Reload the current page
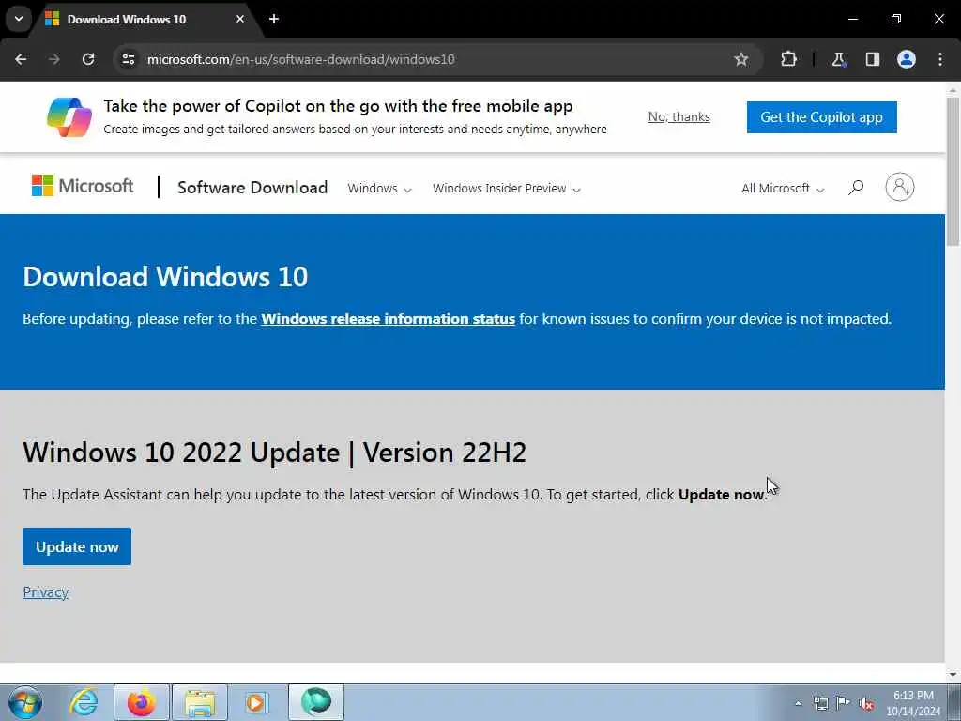 click(x=88, y=59)
